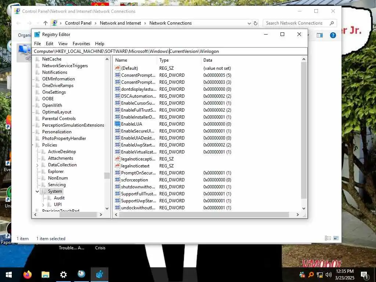Click the volume icon in system tray
Image resolution: width=376 pixels, height=282 pixels.
pos(328,275)
